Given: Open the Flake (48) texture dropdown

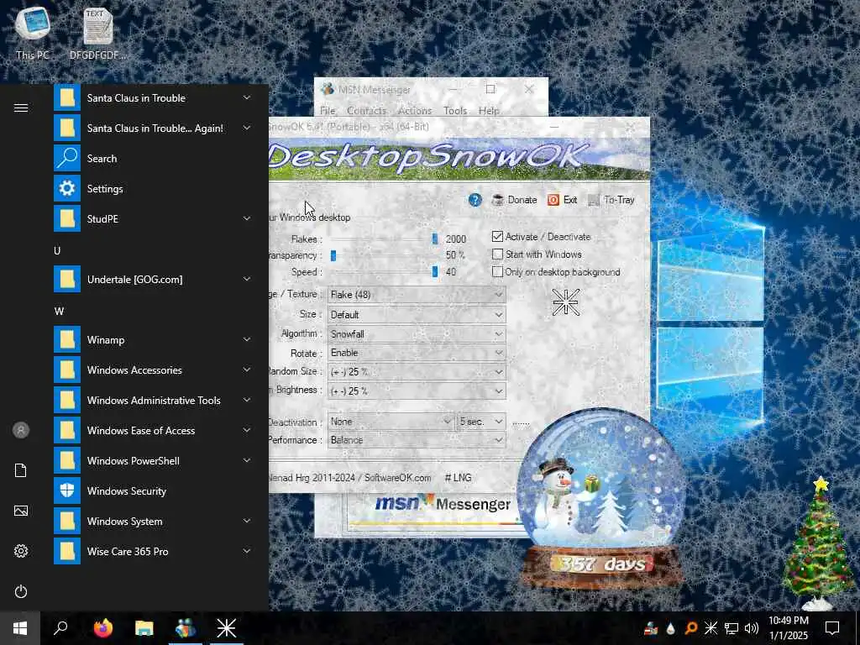Looking at the screenshot, I should (x=417, y=295).
